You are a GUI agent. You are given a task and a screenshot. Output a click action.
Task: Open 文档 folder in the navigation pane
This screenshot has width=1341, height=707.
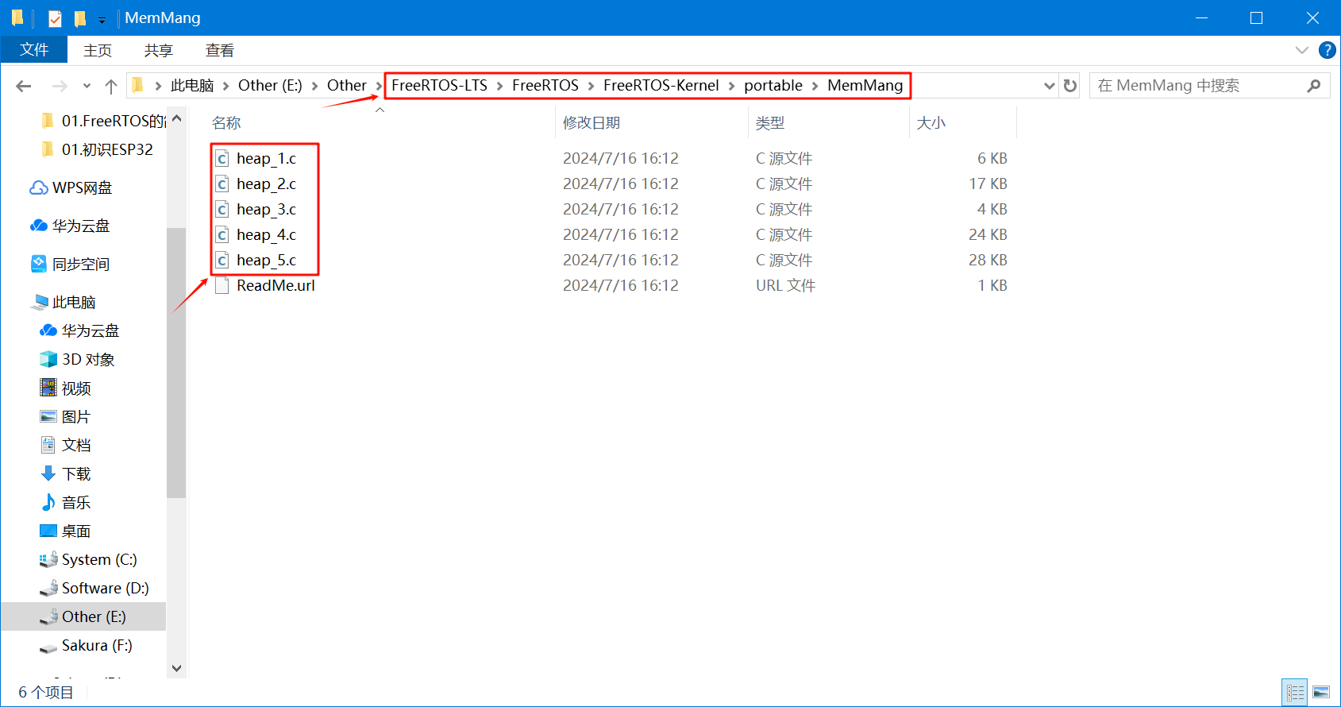tap(66, 445)
